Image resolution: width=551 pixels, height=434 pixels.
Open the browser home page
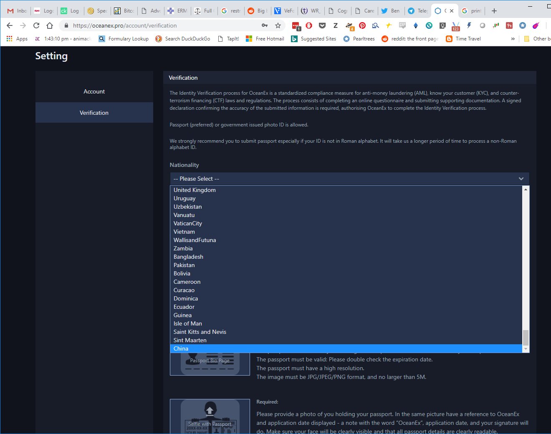click(50, 25)
